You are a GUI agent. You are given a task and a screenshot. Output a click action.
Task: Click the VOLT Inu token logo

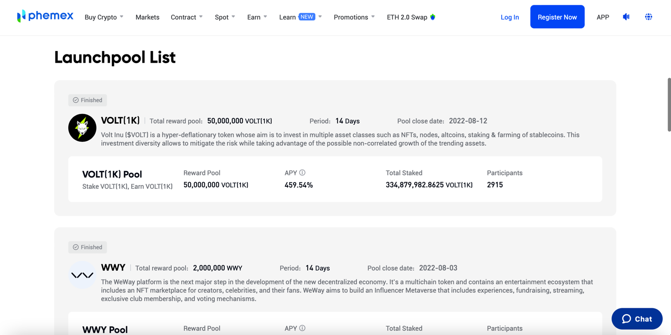(82, 128)
